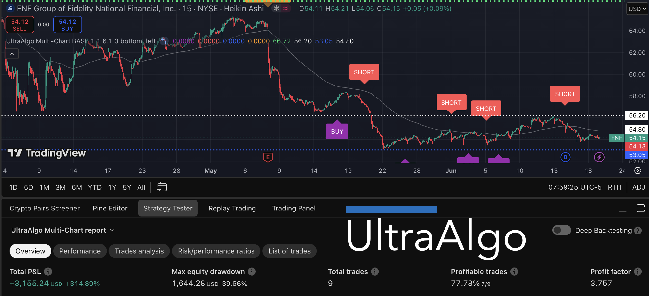Set chart range to 5Y

[127, 187]
